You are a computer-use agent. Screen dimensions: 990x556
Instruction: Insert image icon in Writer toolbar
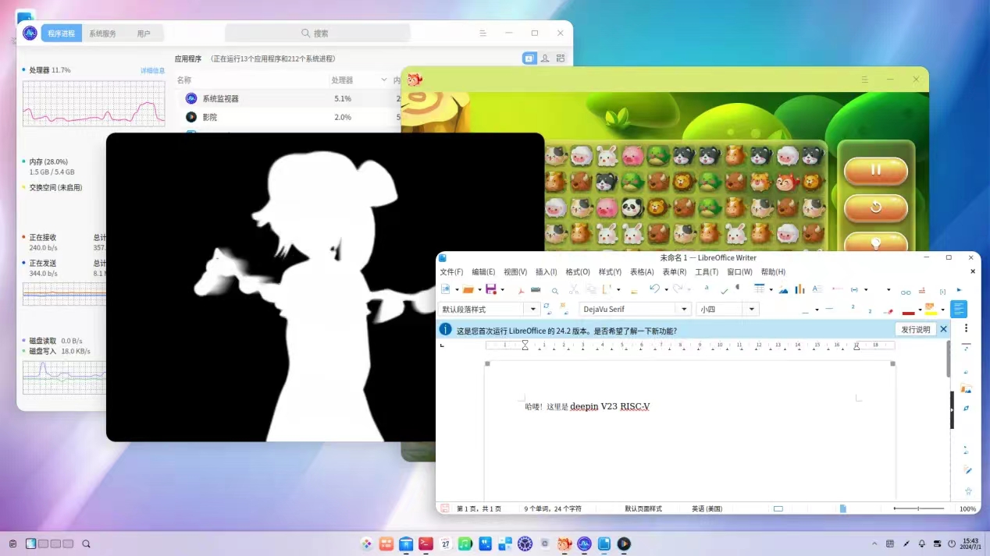[x=783, y=289]
